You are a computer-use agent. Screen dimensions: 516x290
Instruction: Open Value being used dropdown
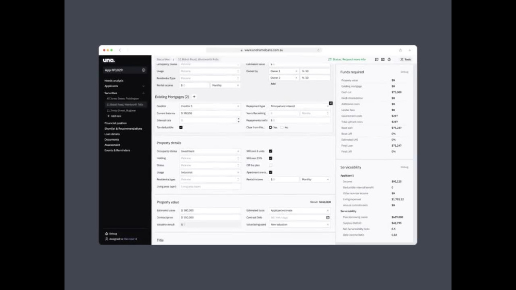[x=299, y=225]
